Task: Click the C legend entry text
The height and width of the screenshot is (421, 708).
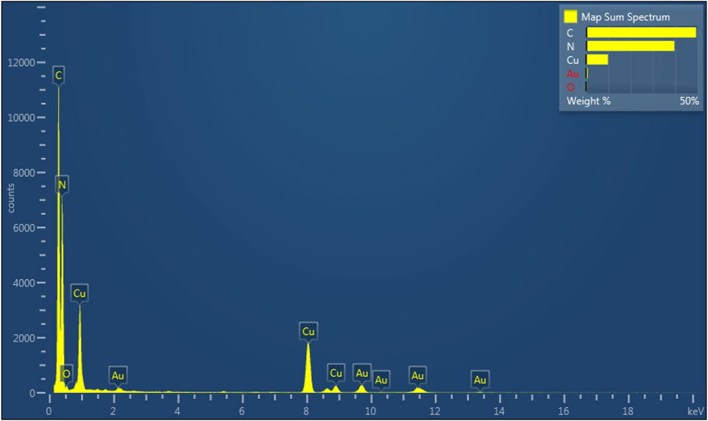Action: 570,33
